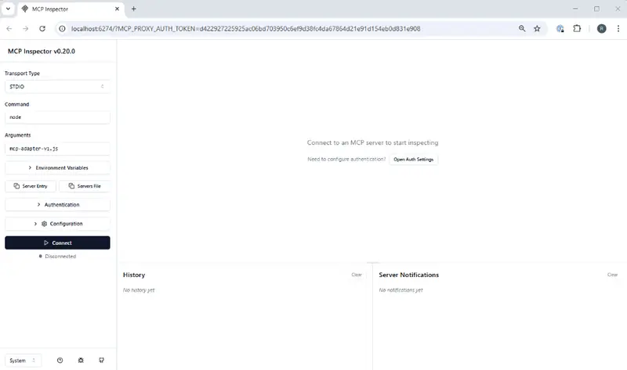Open the Transport Type STDIO dropdown

(57, 87)
